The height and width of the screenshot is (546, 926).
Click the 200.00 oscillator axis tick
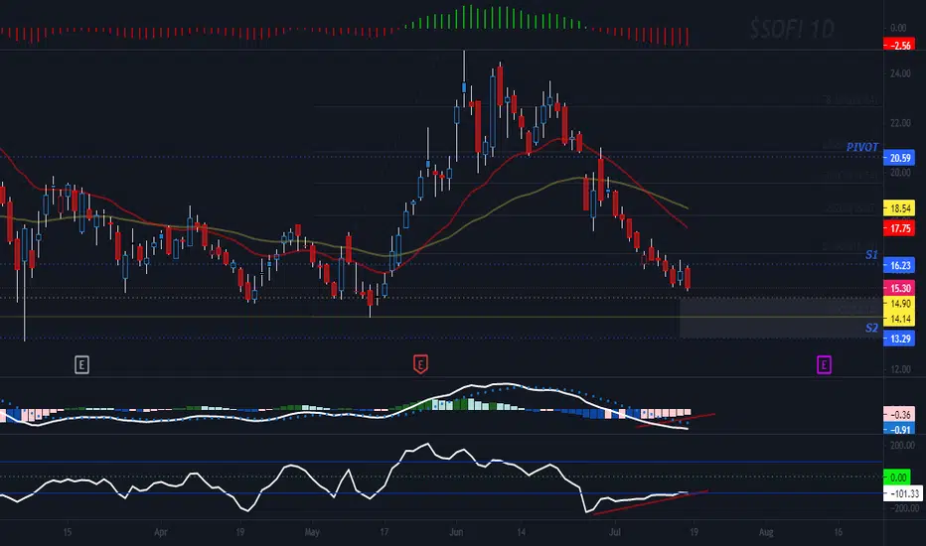(902, 446)
